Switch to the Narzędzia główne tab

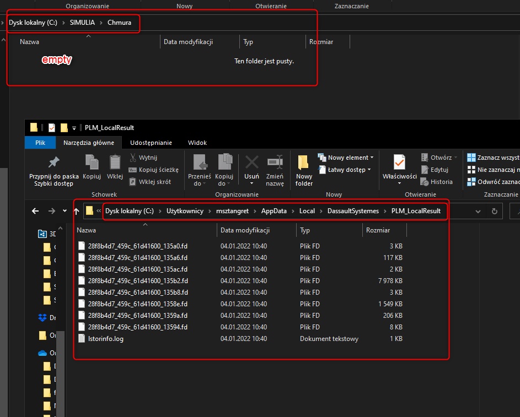pyautogui.click(x=89, y=143)
